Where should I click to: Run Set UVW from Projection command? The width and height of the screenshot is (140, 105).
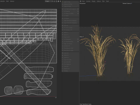(70, 9)
